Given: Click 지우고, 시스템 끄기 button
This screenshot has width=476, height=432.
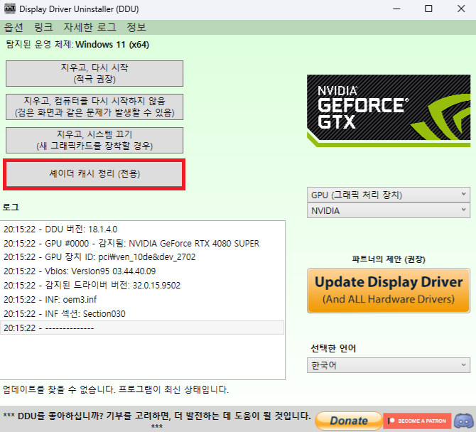Looking at the screenshot, I should 94,140.
